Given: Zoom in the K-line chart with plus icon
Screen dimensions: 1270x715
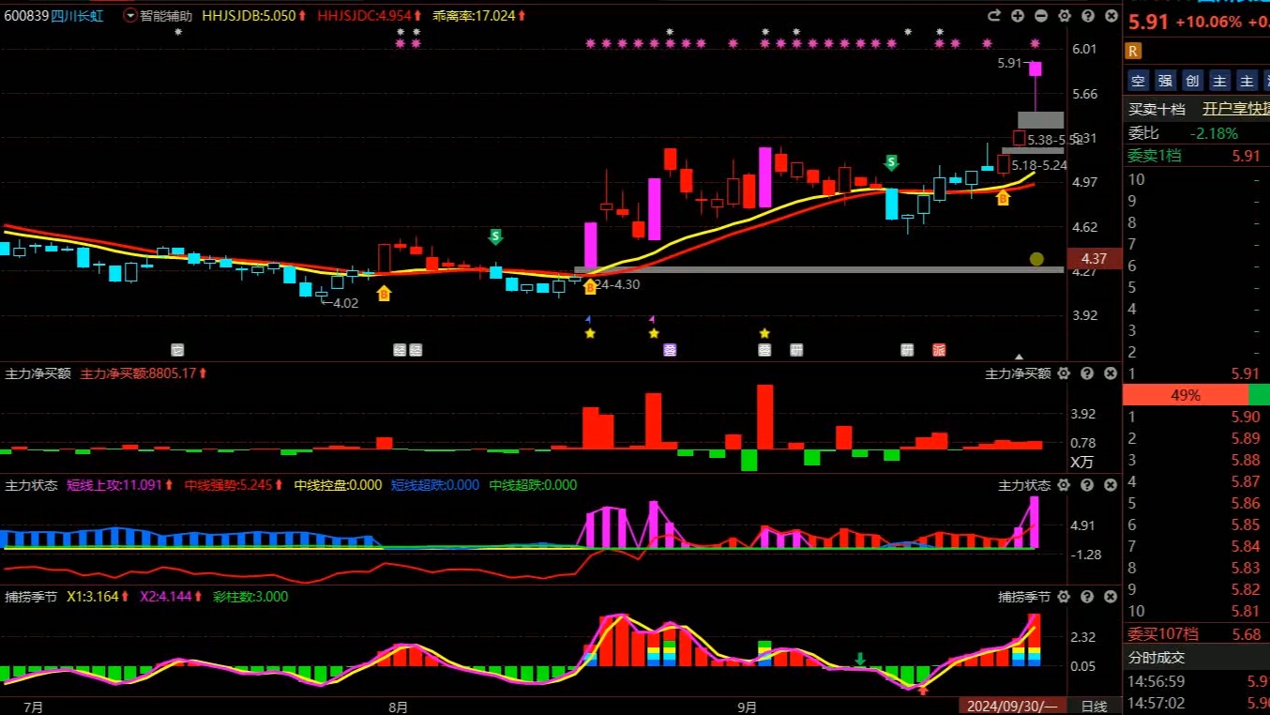Looking at the screenshot, I should point(1019,16).
